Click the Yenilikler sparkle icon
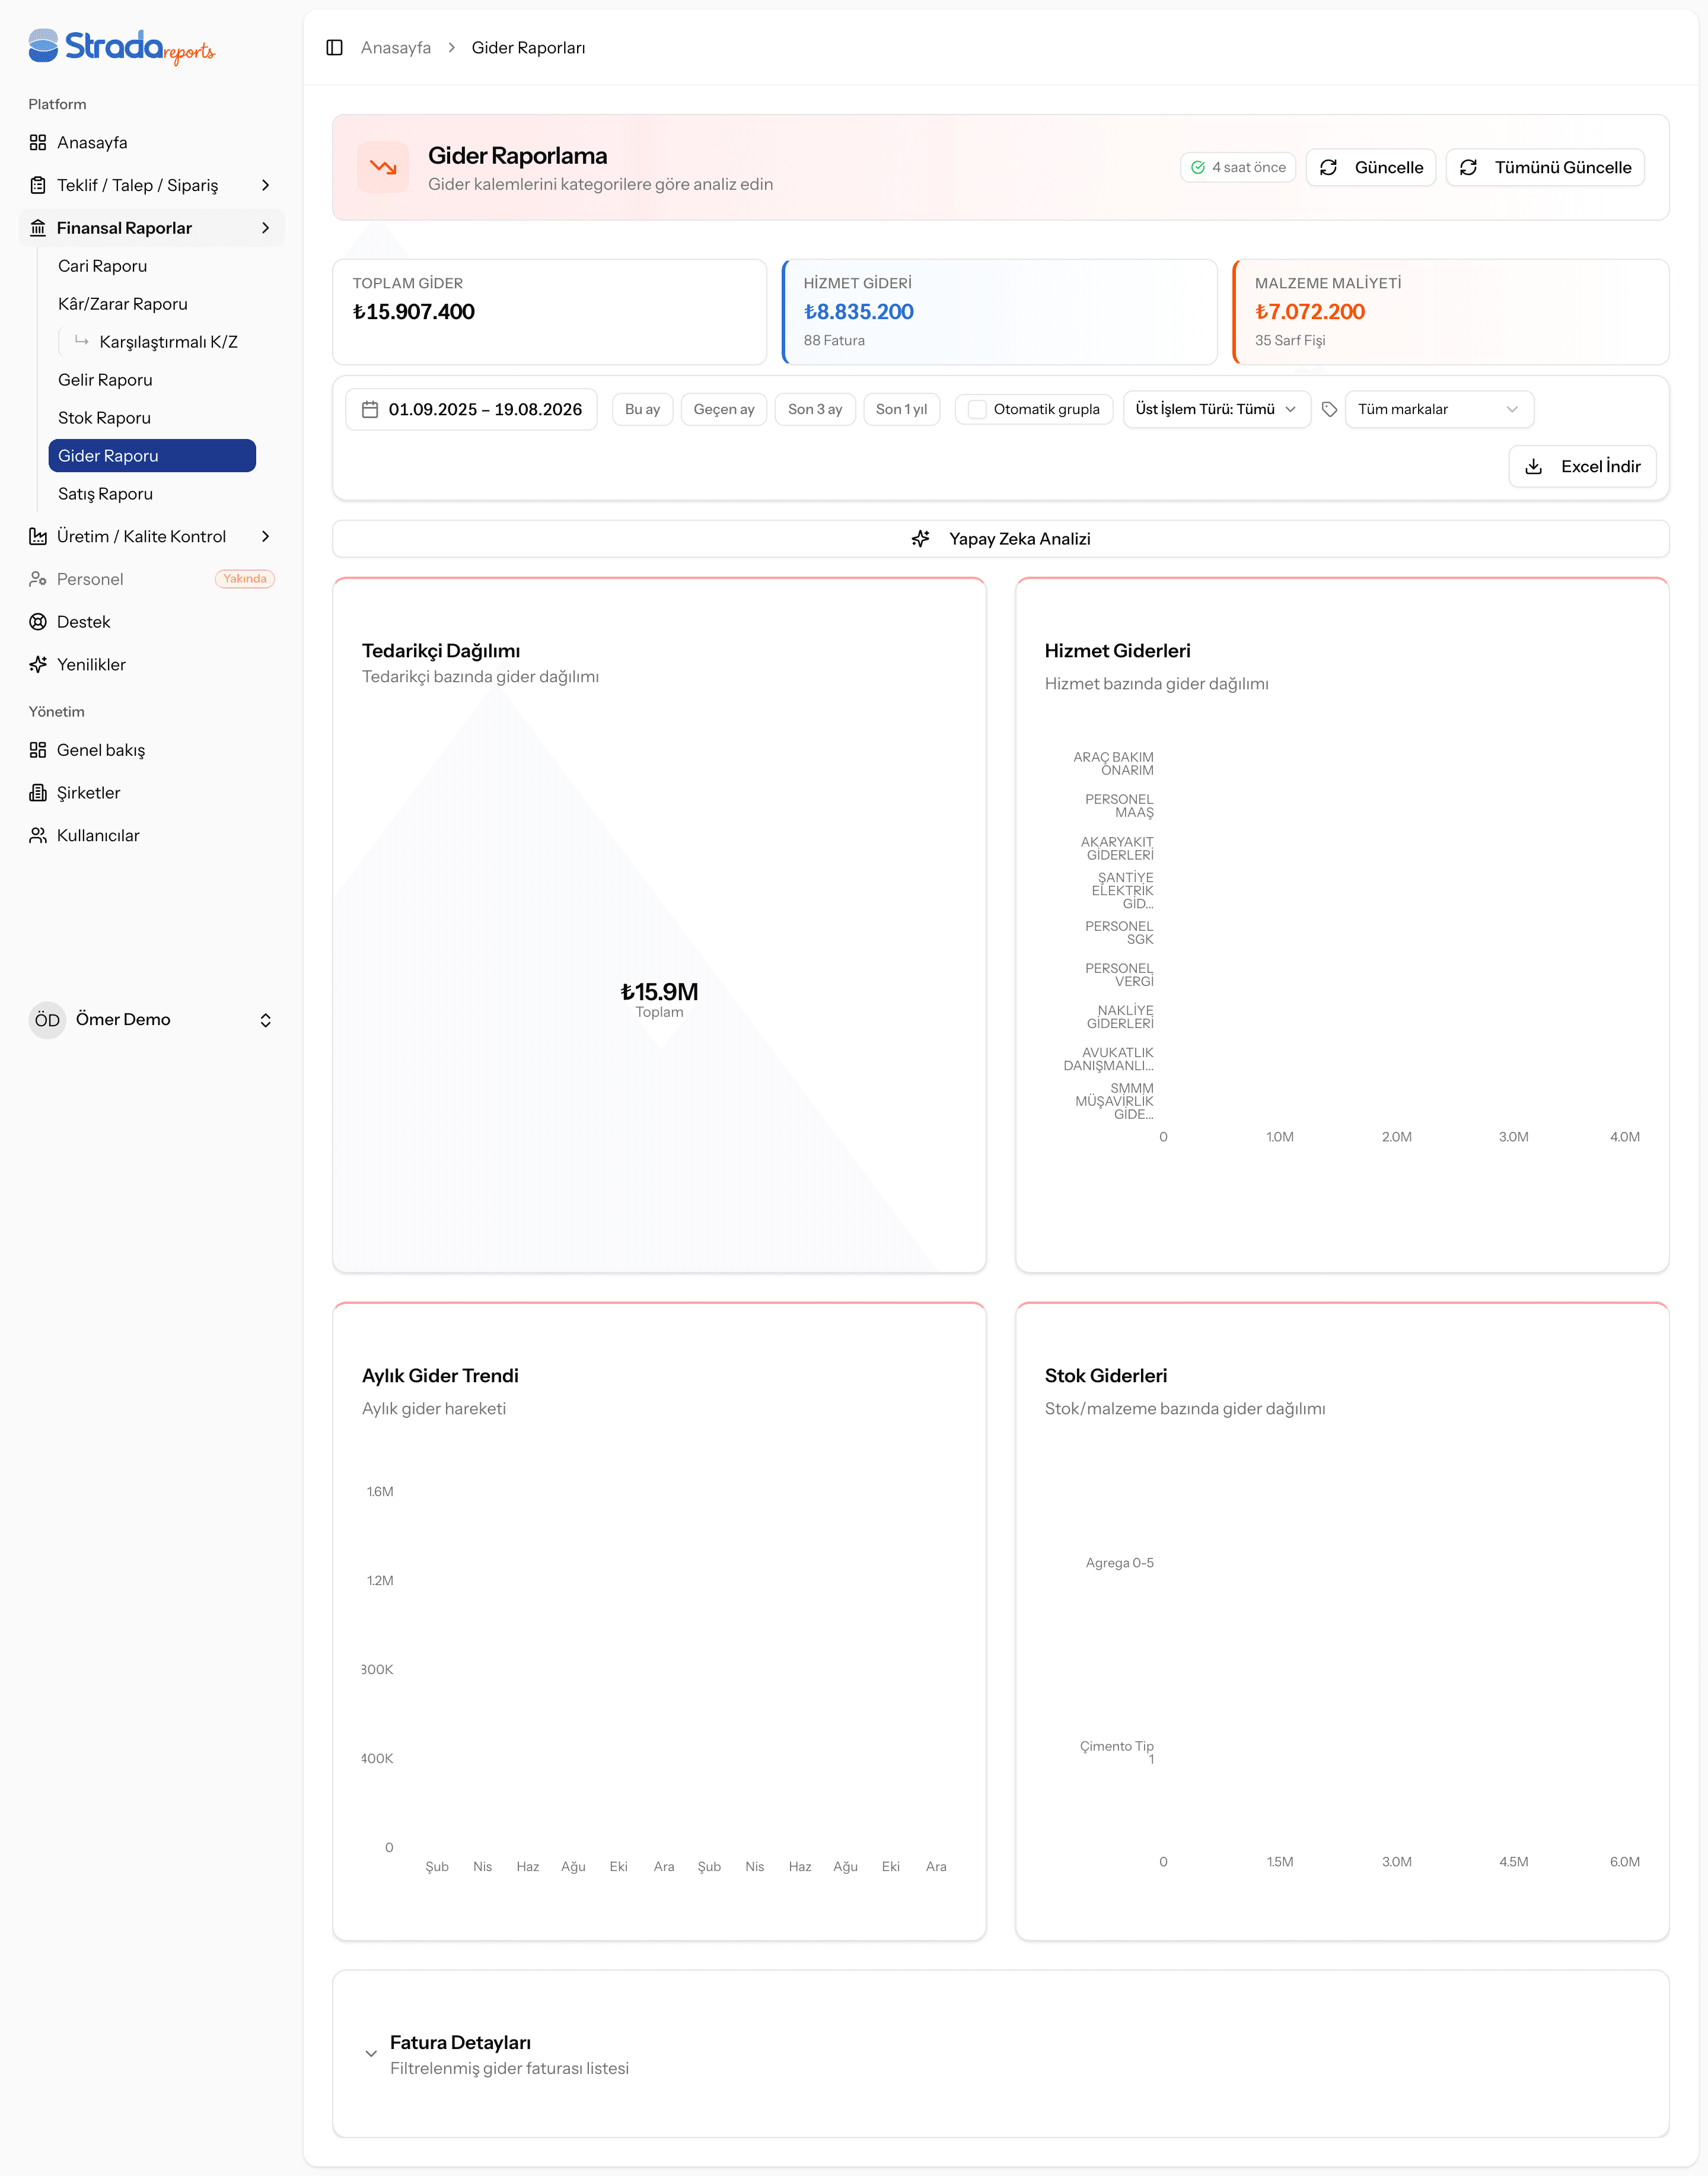 coord(38,665)
